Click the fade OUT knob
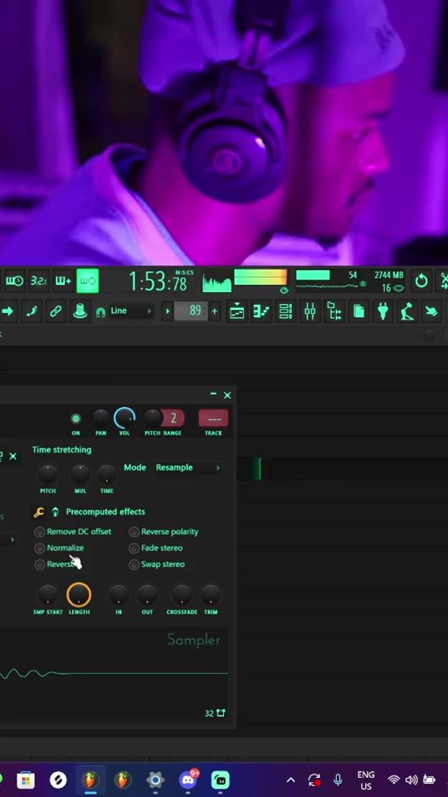This screenshot has height=797, width=448. (x=148, y=594)
